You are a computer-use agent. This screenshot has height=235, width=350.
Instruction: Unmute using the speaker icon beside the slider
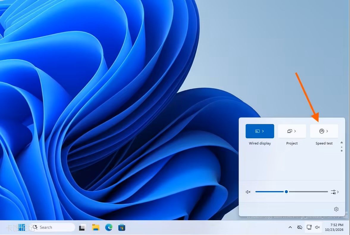248,192
